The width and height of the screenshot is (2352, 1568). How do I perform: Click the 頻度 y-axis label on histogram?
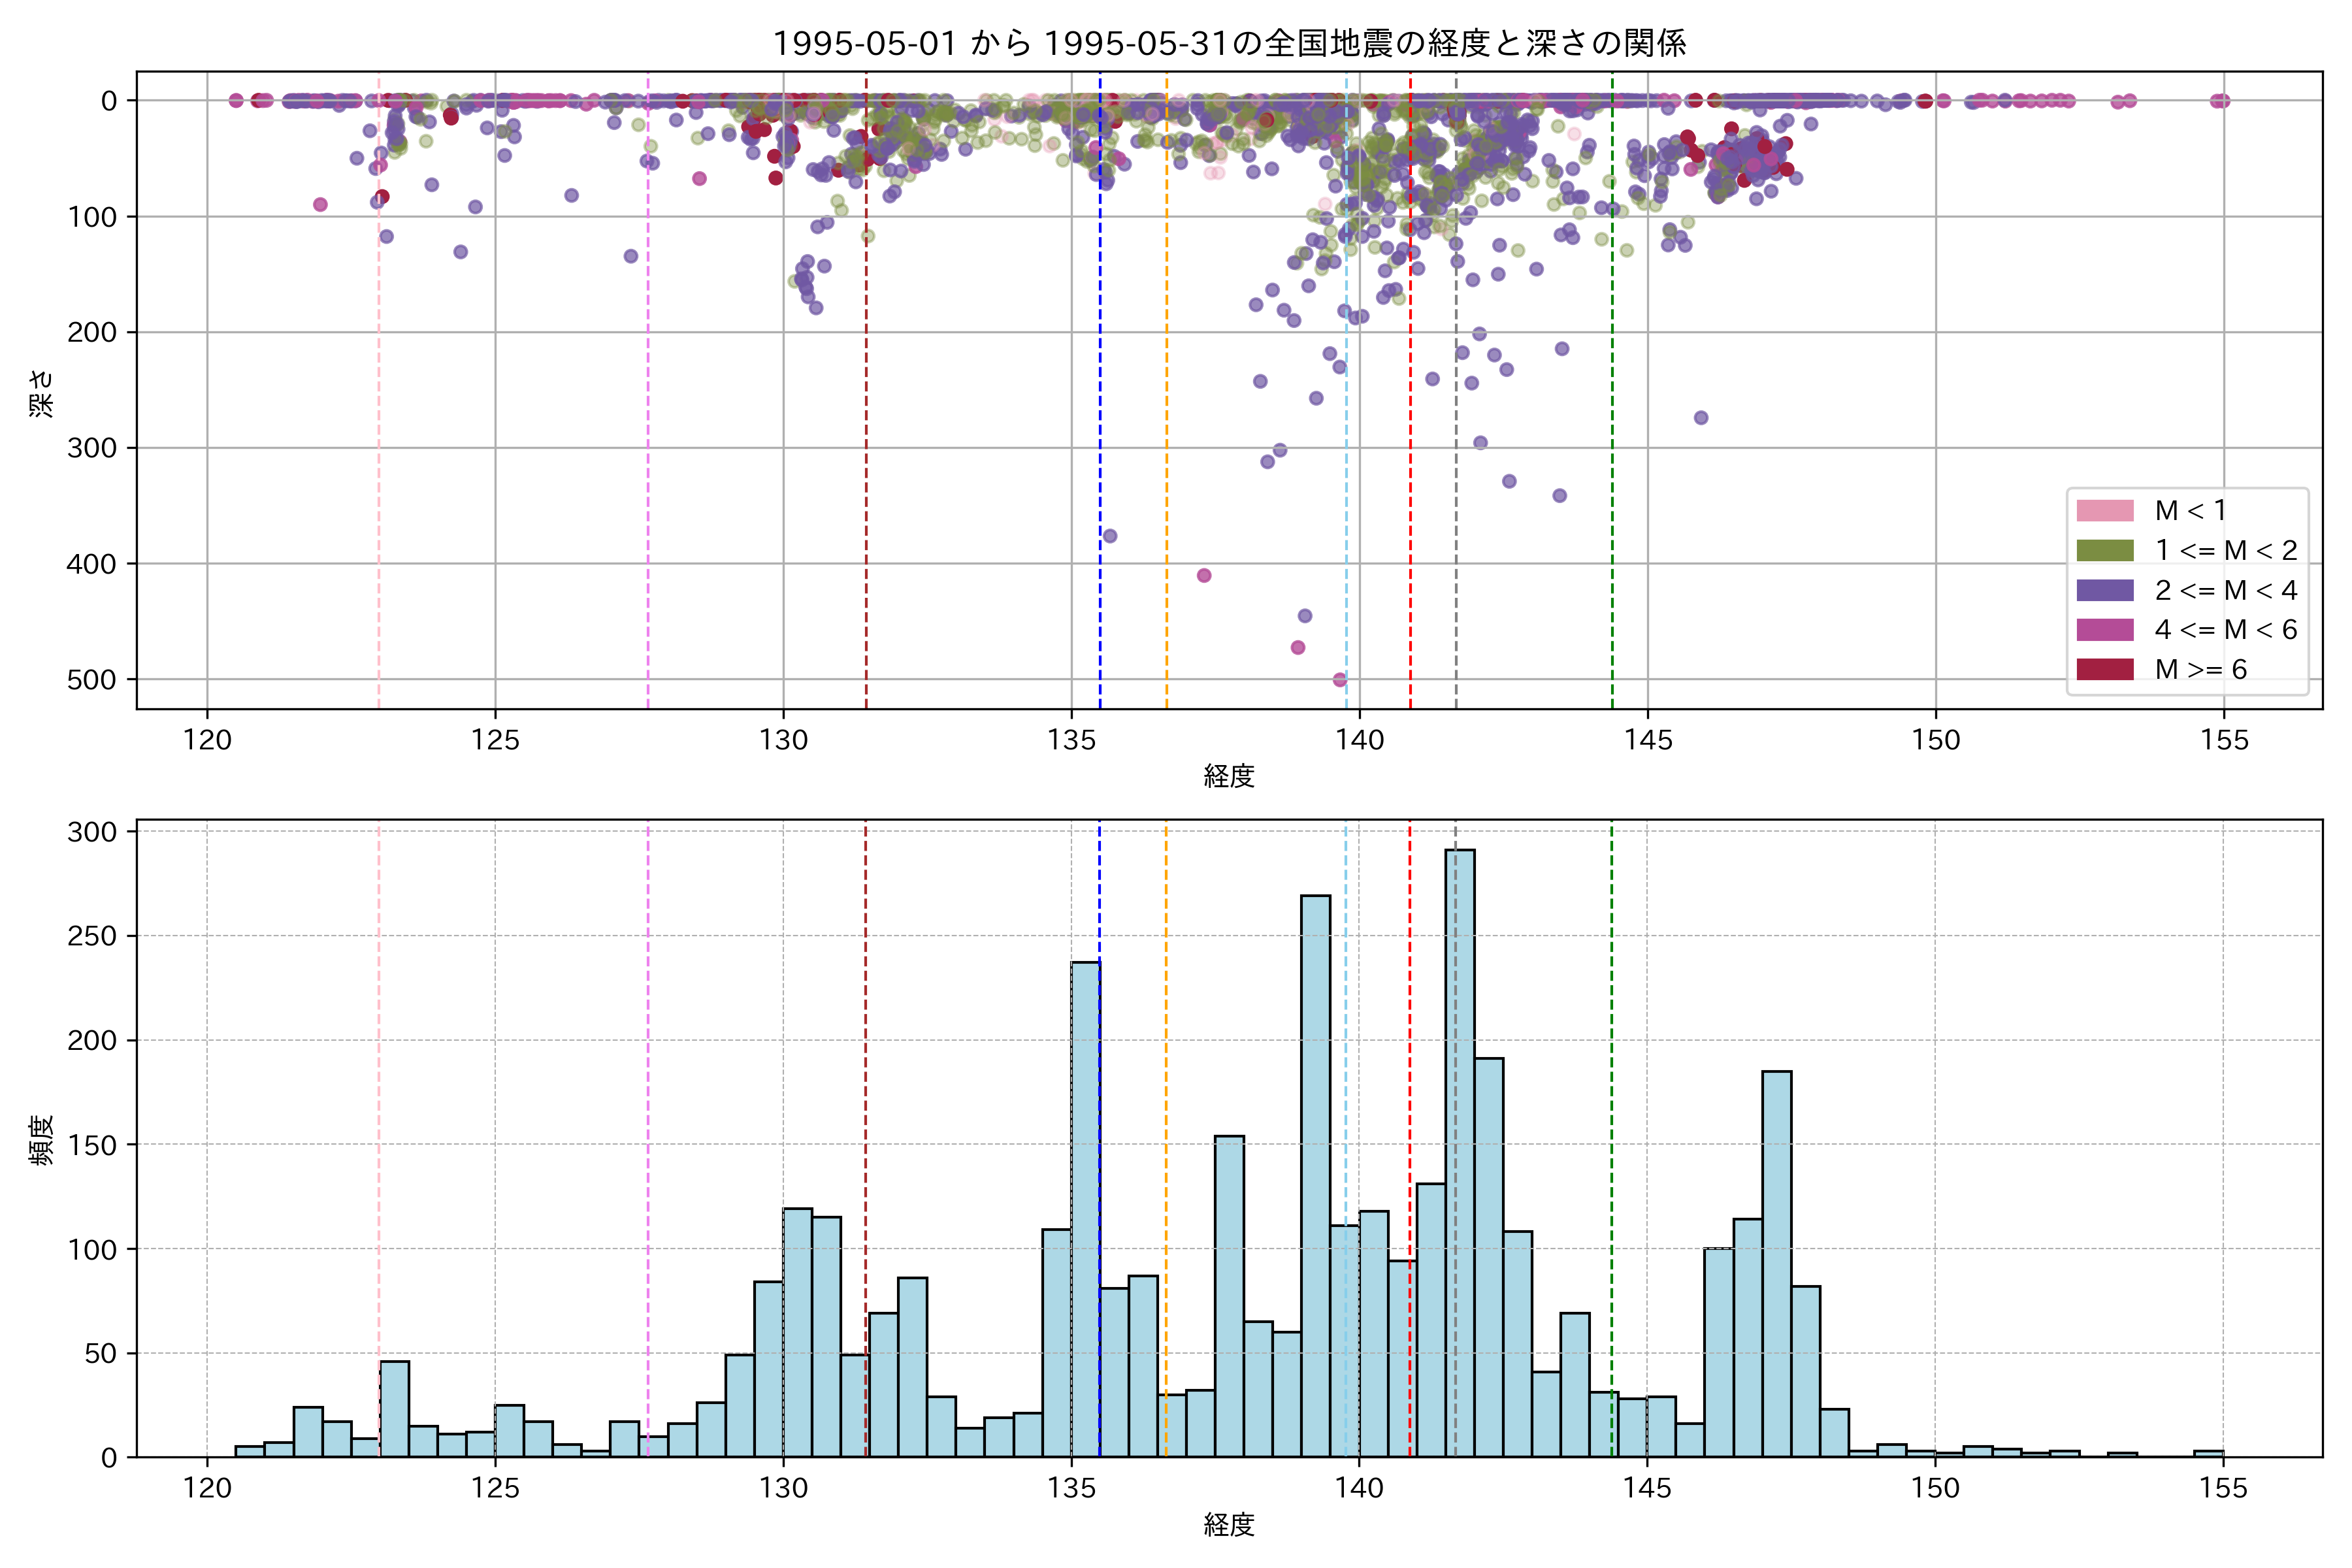pos(42,1140)
